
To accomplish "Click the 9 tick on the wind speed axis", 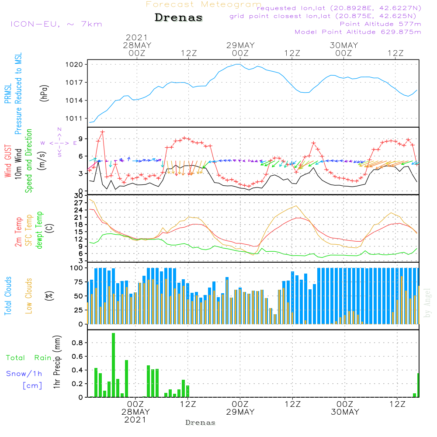I will tap(81, 139).
